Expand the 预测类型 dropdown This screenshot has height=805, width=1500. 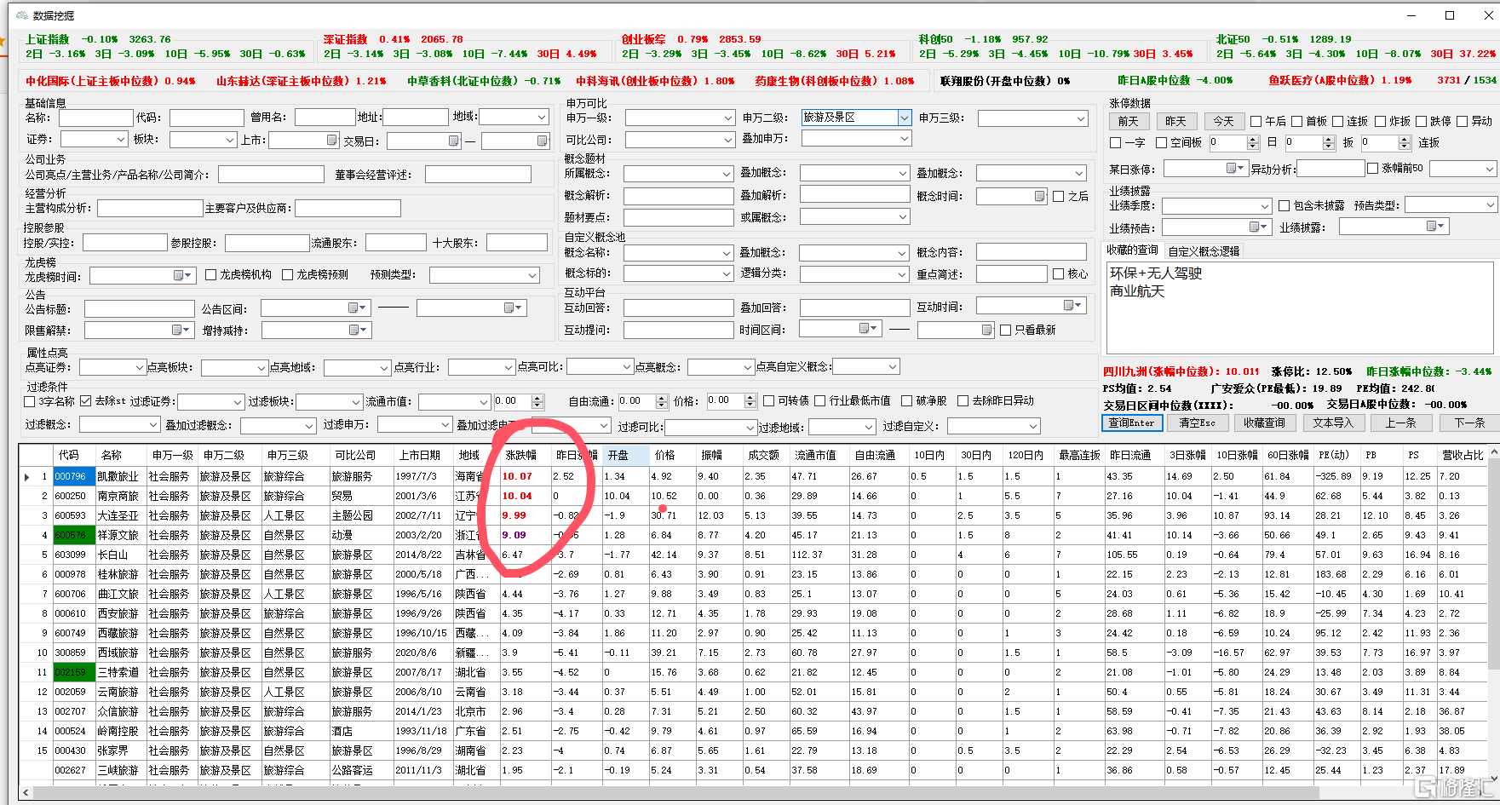(532, 275)
